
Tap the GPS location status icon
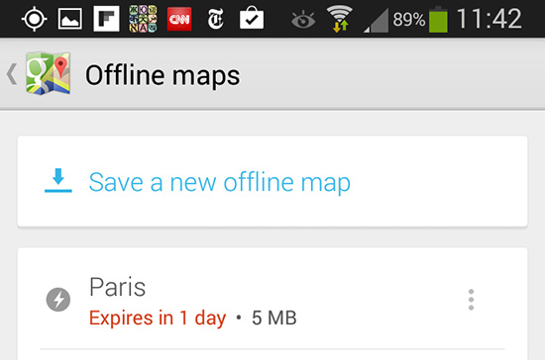pyautogui.click(x=34, y=19)
